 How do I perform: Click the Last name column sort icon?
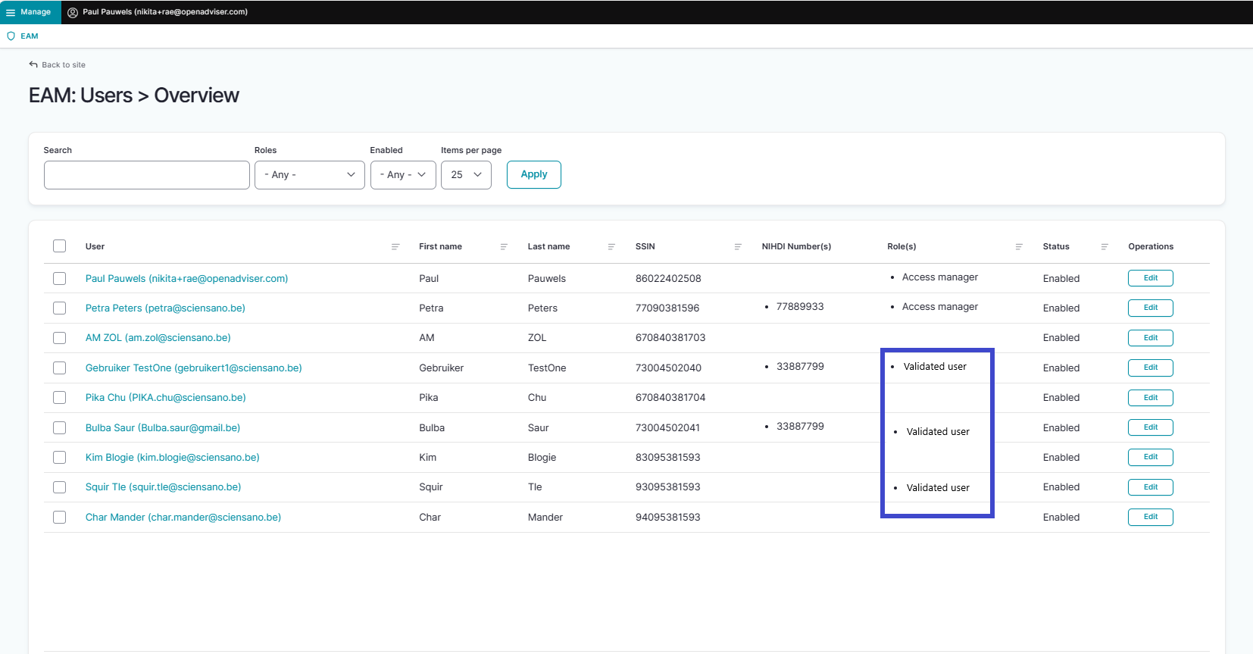point(611,247)
